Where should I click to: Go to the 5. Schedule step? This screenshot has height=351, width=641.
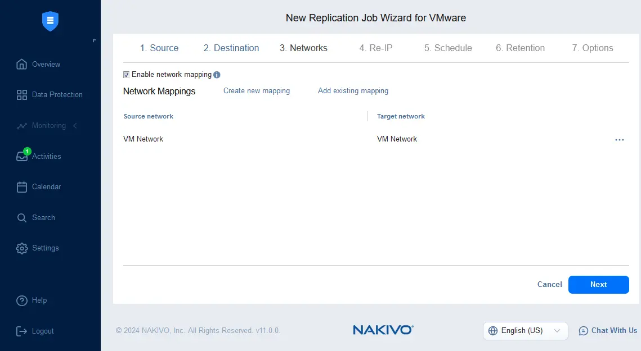point(448,48)
